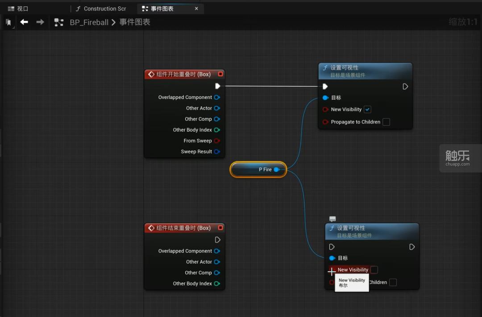Click exec output pin of end overlap event

pyautogui.click(x=218, y=240)
